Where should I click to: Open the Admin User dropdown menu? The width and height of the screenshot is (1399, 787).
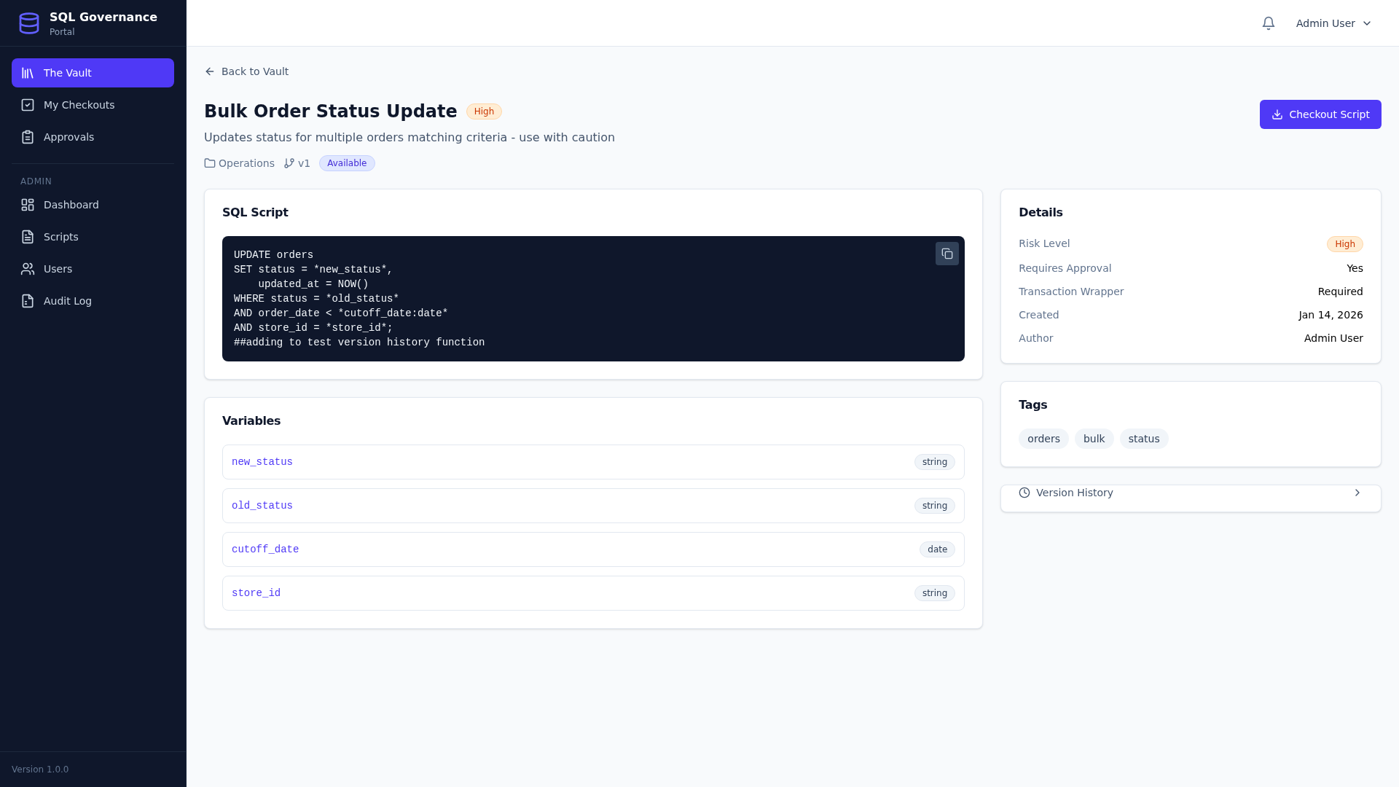tap(1333, 23)
